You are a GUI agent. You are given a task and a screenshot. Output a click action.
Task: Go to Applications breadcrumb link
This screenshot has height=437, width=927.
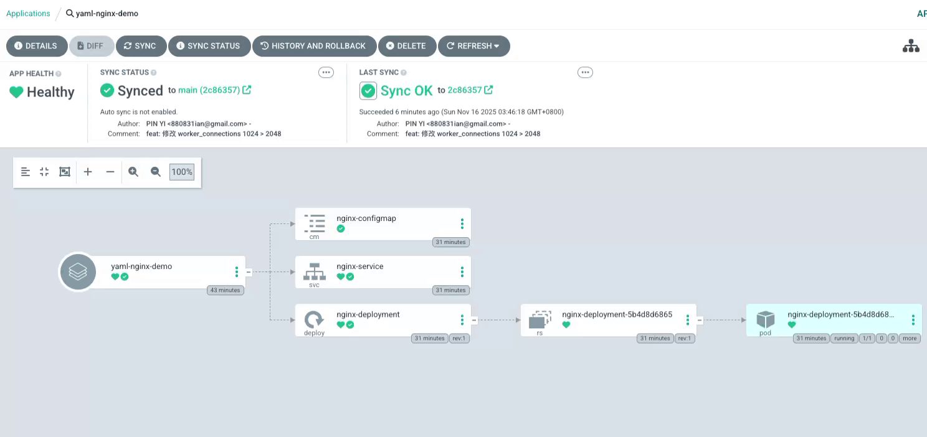pos(28,13)
